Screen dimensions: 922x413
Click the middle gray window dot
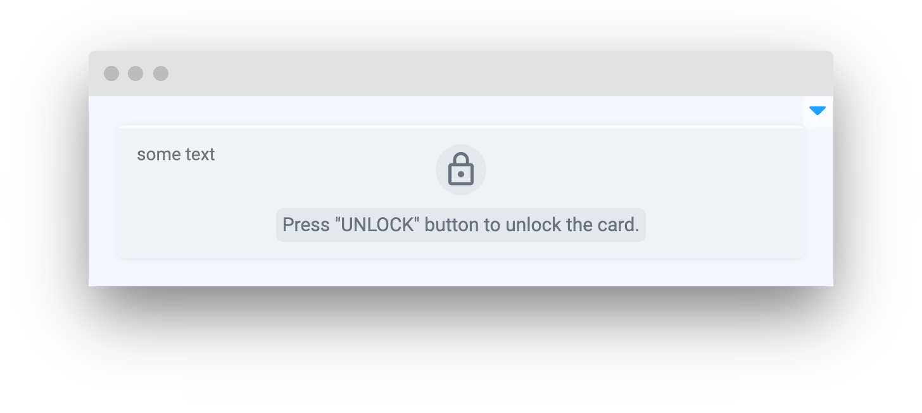click(x=136, y=73)
